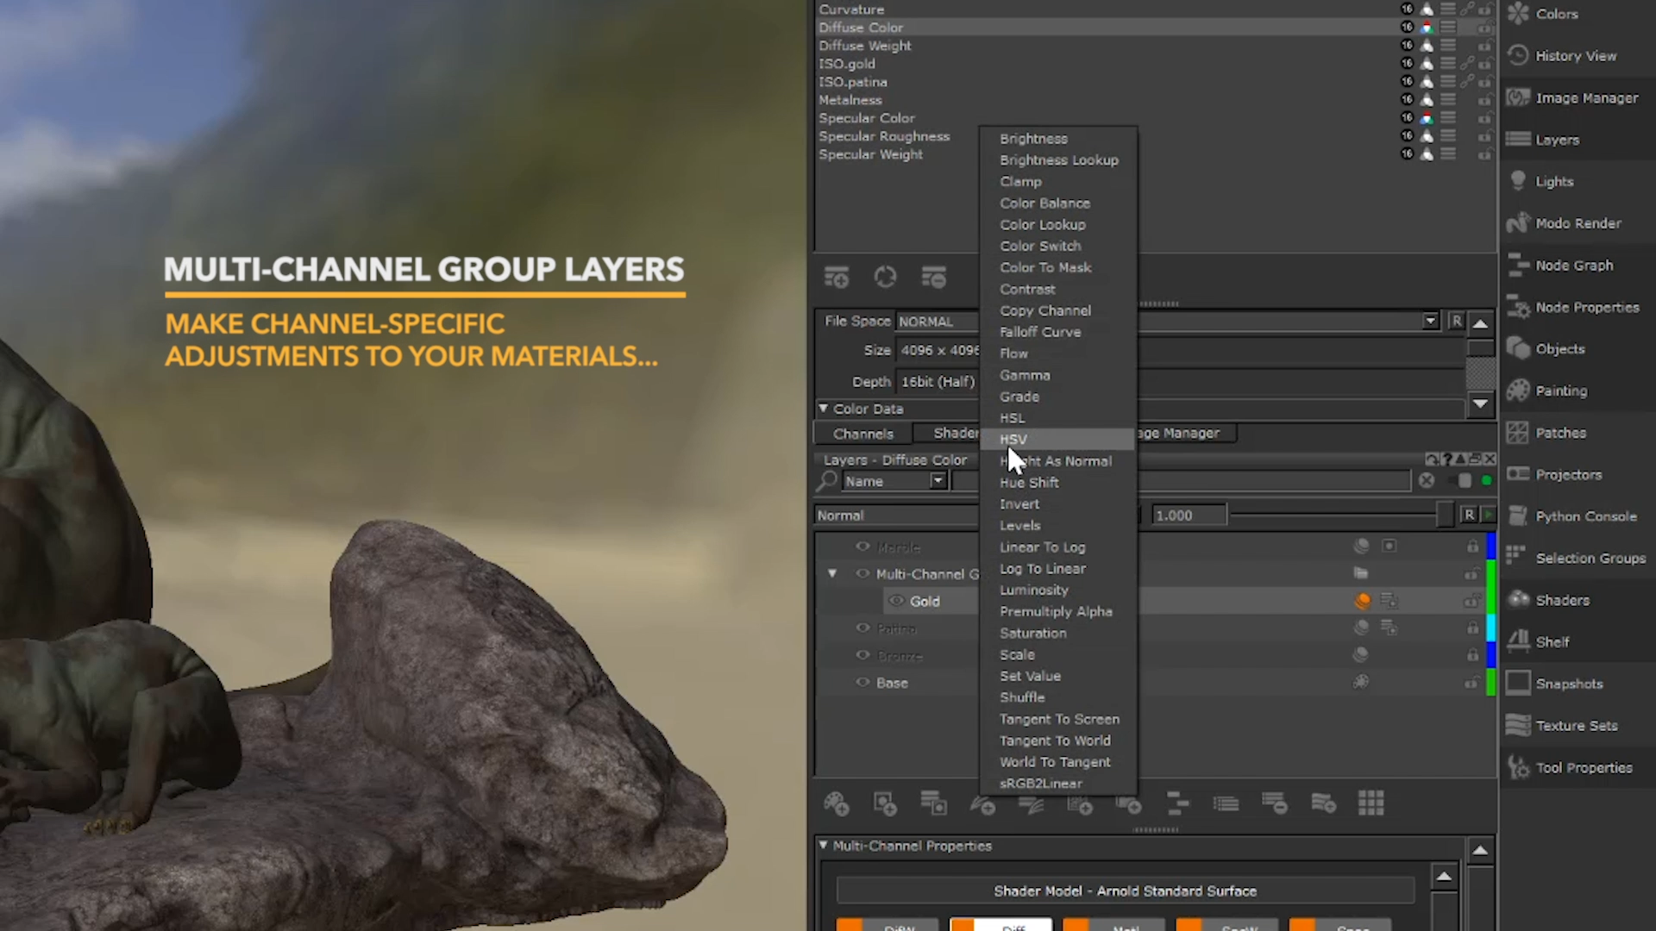Click the History View icon

[x=1518, y=55]
